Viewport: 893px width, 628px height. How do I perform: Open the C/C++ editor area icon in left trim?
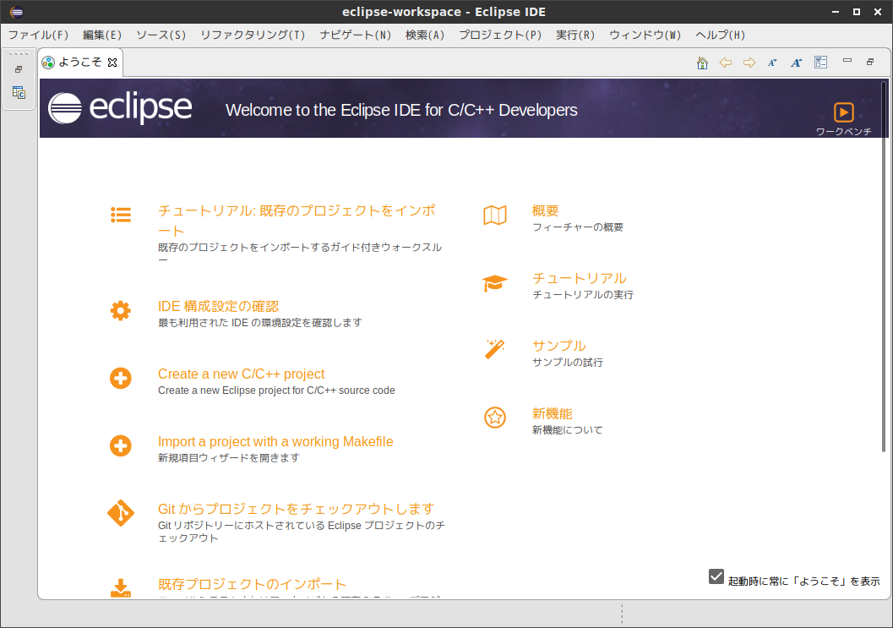19,92
